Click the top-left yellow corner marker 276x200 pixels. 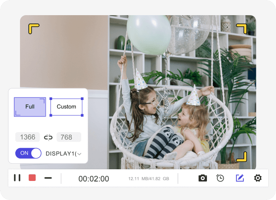[x=33, y=29]
